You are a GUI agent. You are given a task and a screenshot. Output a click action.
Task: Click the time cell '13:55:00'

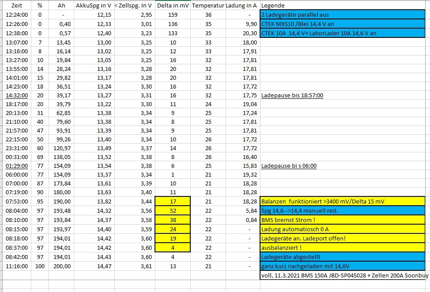click(17, 69)
